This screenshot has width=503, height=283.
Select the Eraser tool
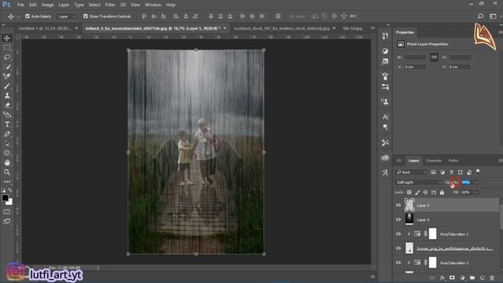click(7, 105)
